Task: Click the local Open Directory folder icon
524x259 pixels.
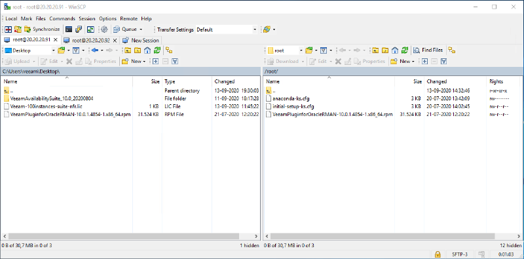Action: 61,50
